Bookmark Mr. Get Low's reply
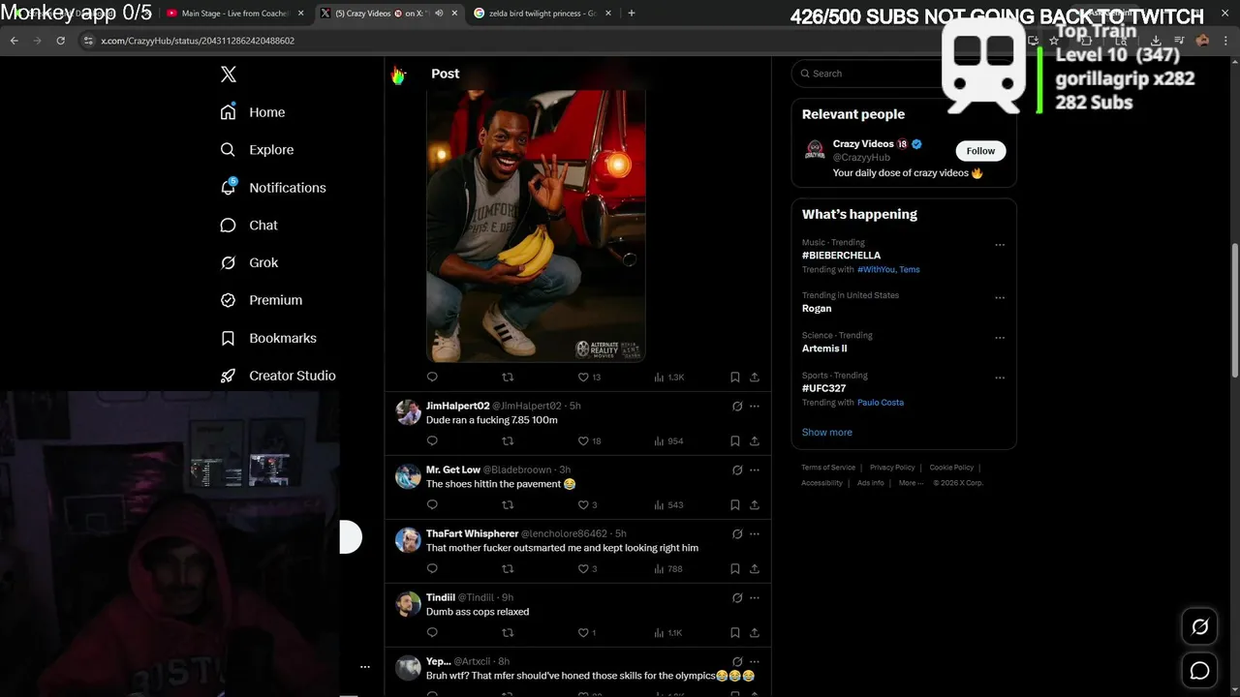1240x697 pixels. coord(735,504)
